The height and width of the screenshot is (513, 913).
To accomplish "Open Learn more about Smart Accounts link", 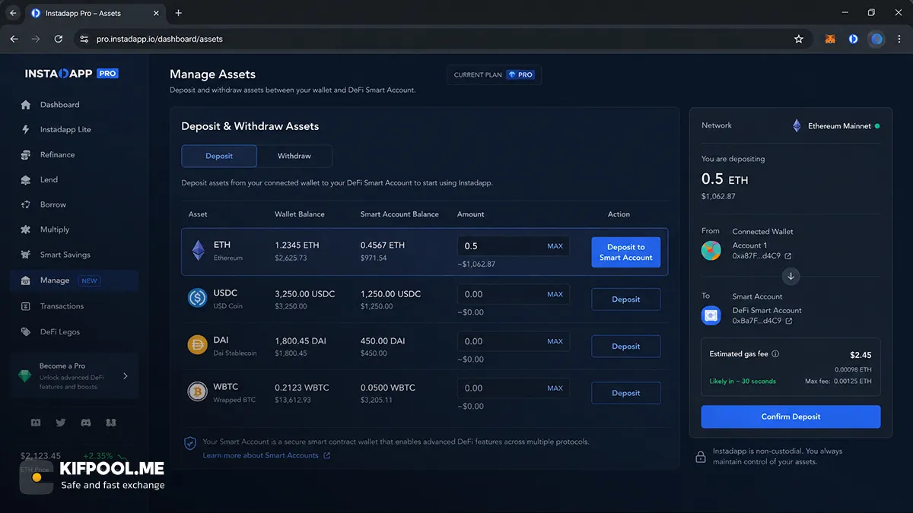I will click(x=266, y=456).
